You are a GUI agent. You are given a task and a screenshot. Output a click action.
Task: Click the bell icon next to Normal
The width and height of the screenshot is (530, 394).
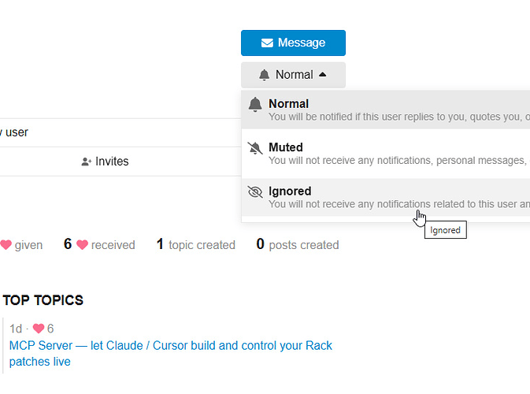click(x=264, y=75)
